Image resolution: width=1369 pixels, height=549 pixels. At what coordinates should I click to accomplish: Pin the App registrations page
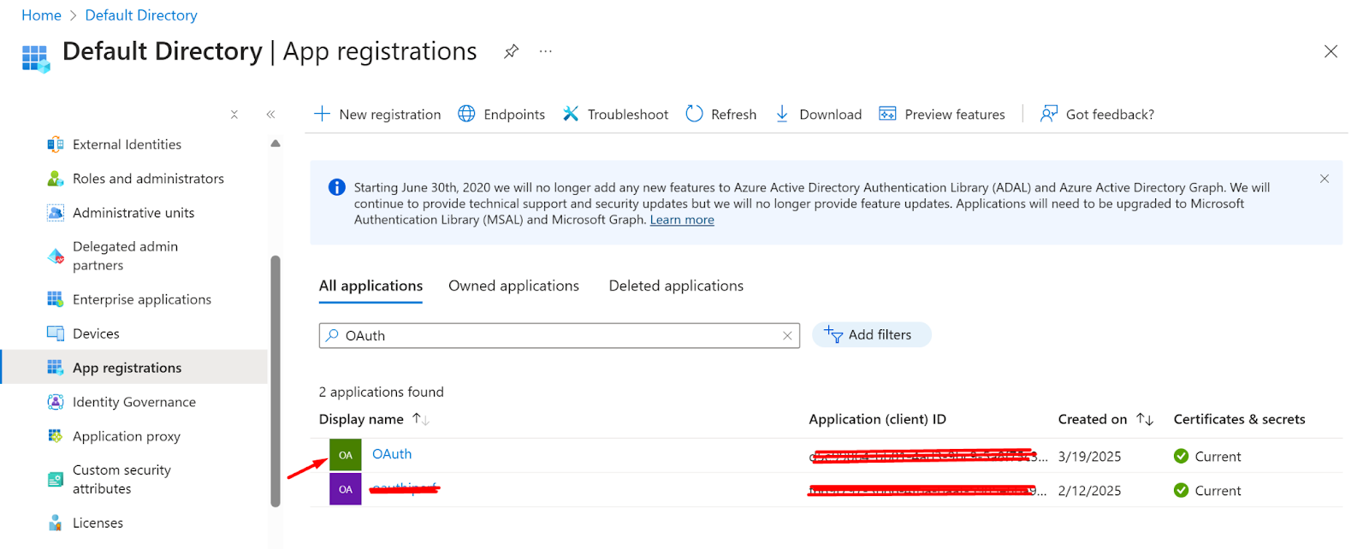pyautogui.click(x=511, y=51)
